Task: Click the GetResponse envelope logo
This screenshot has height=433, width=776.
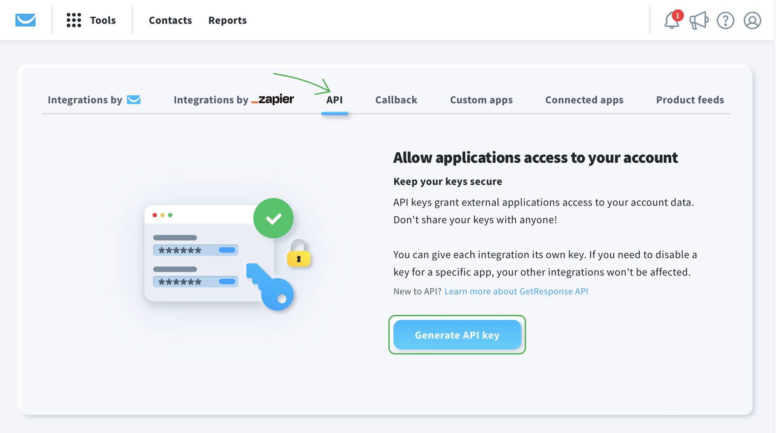Action: 25,20
